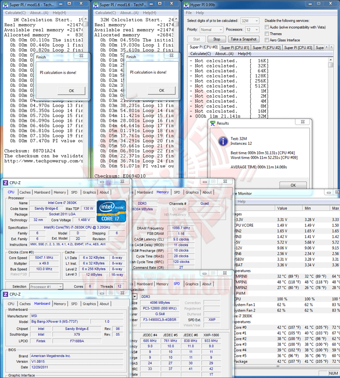The image size is (340, 378).
Task: Click the part number F3-14900CL9-4GBSR
Action: click(160, 319)
